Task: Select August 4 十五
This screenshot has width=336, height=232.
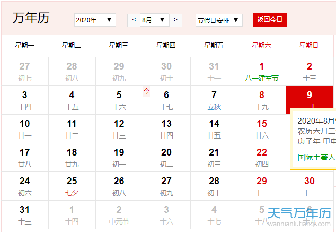Action: click(x=72, y=100)
